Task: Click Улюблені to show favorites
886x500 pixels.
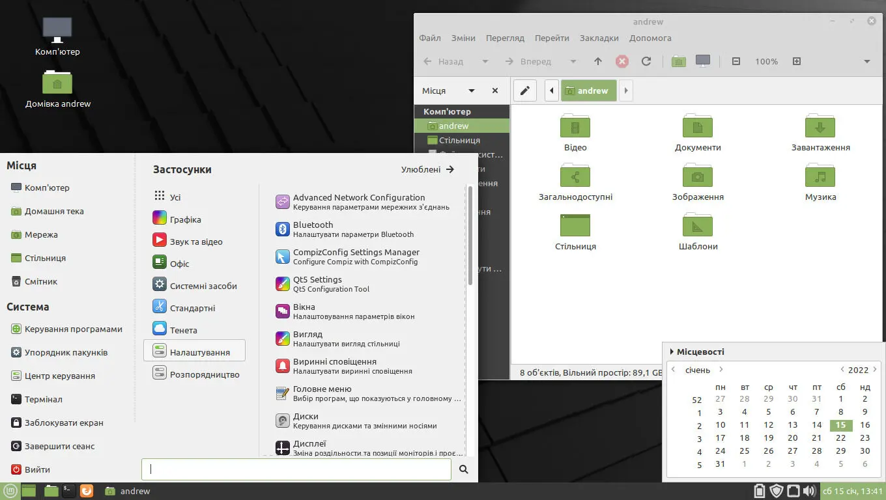Action: [x=428, y=169]
